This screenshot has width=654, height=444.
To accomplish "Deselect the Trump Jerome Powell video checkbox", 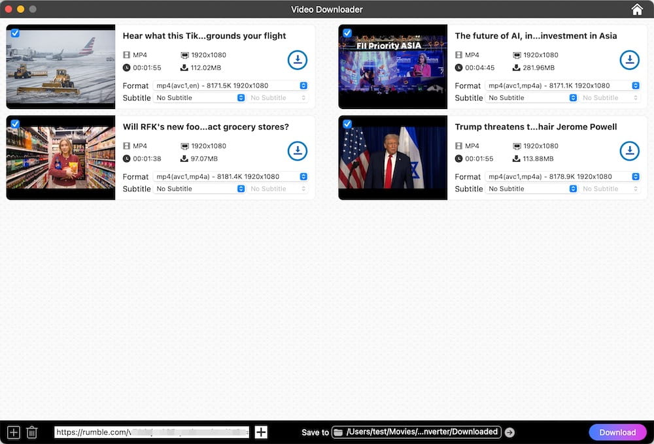I will pos(347,123).
